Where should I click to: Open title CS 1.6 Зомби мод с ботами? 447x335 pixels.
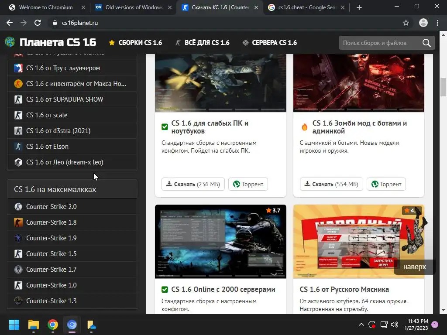point(360,127)
